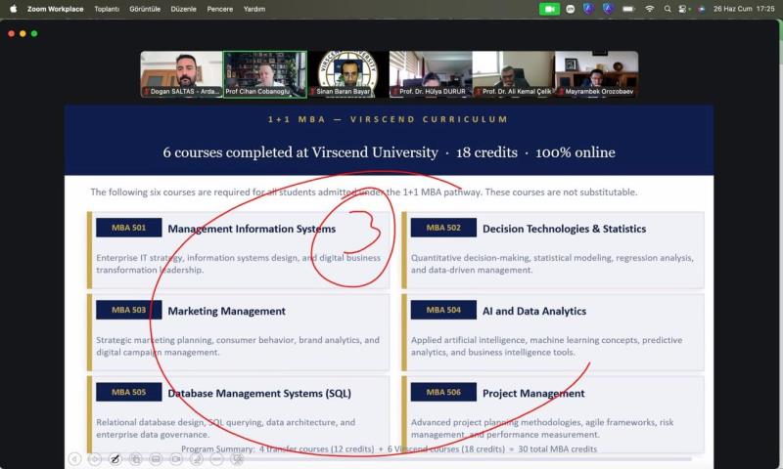783x469 pixels.
Task: Select Sinan Baran Bayar video thumbnail
Action: tap(348, 73)
